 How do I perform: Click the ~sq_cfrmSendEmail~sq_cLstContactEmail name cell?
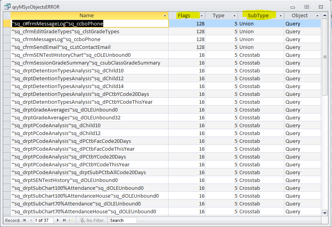[89, 47]
